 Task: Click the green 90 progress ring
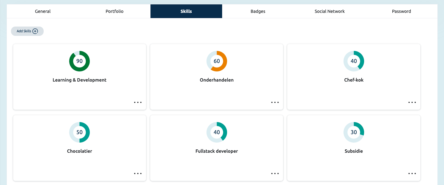[79, 61]
